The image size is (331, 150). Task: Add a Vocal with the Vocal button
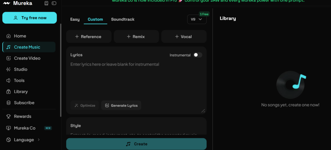point(184,37)
